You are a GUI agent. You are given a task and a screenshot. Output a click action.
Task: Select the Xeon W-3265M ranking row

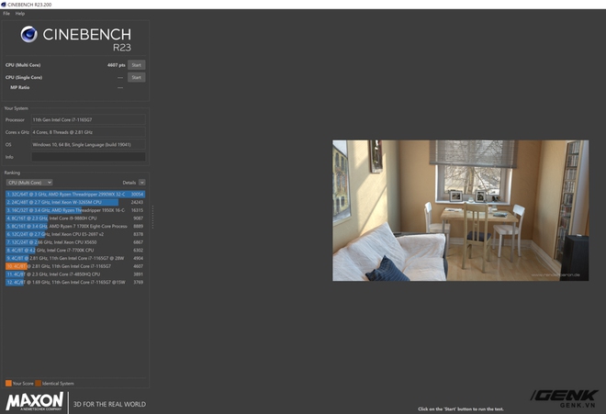click(x=75, y=202)
